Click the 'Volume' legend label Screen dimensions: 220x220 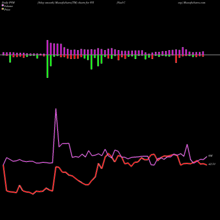pos(8,6)
